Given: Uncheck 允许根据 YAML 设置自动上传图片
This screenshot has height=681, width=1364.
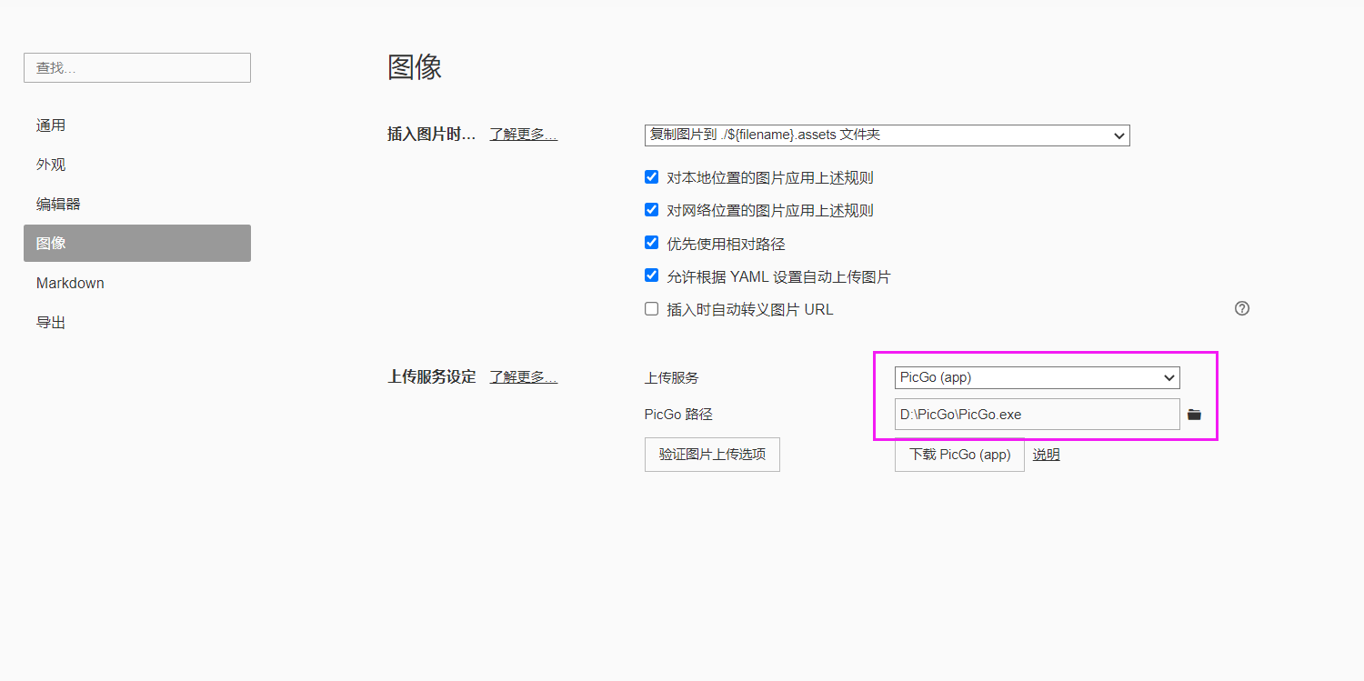Looking at the screenshot, I should (651, 275).
